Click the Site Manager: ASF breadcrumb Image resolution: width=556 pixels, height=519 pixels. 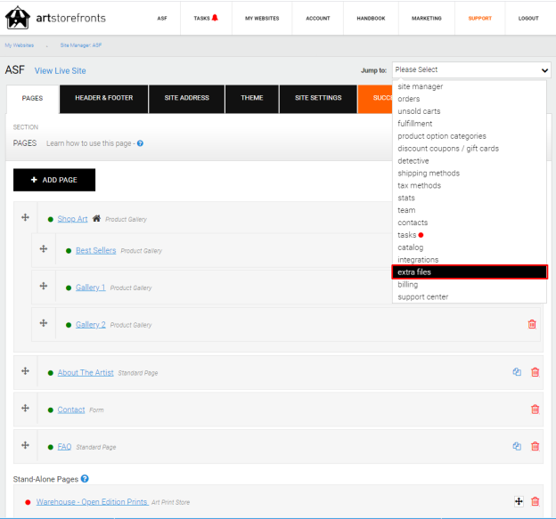coord(81,45)
